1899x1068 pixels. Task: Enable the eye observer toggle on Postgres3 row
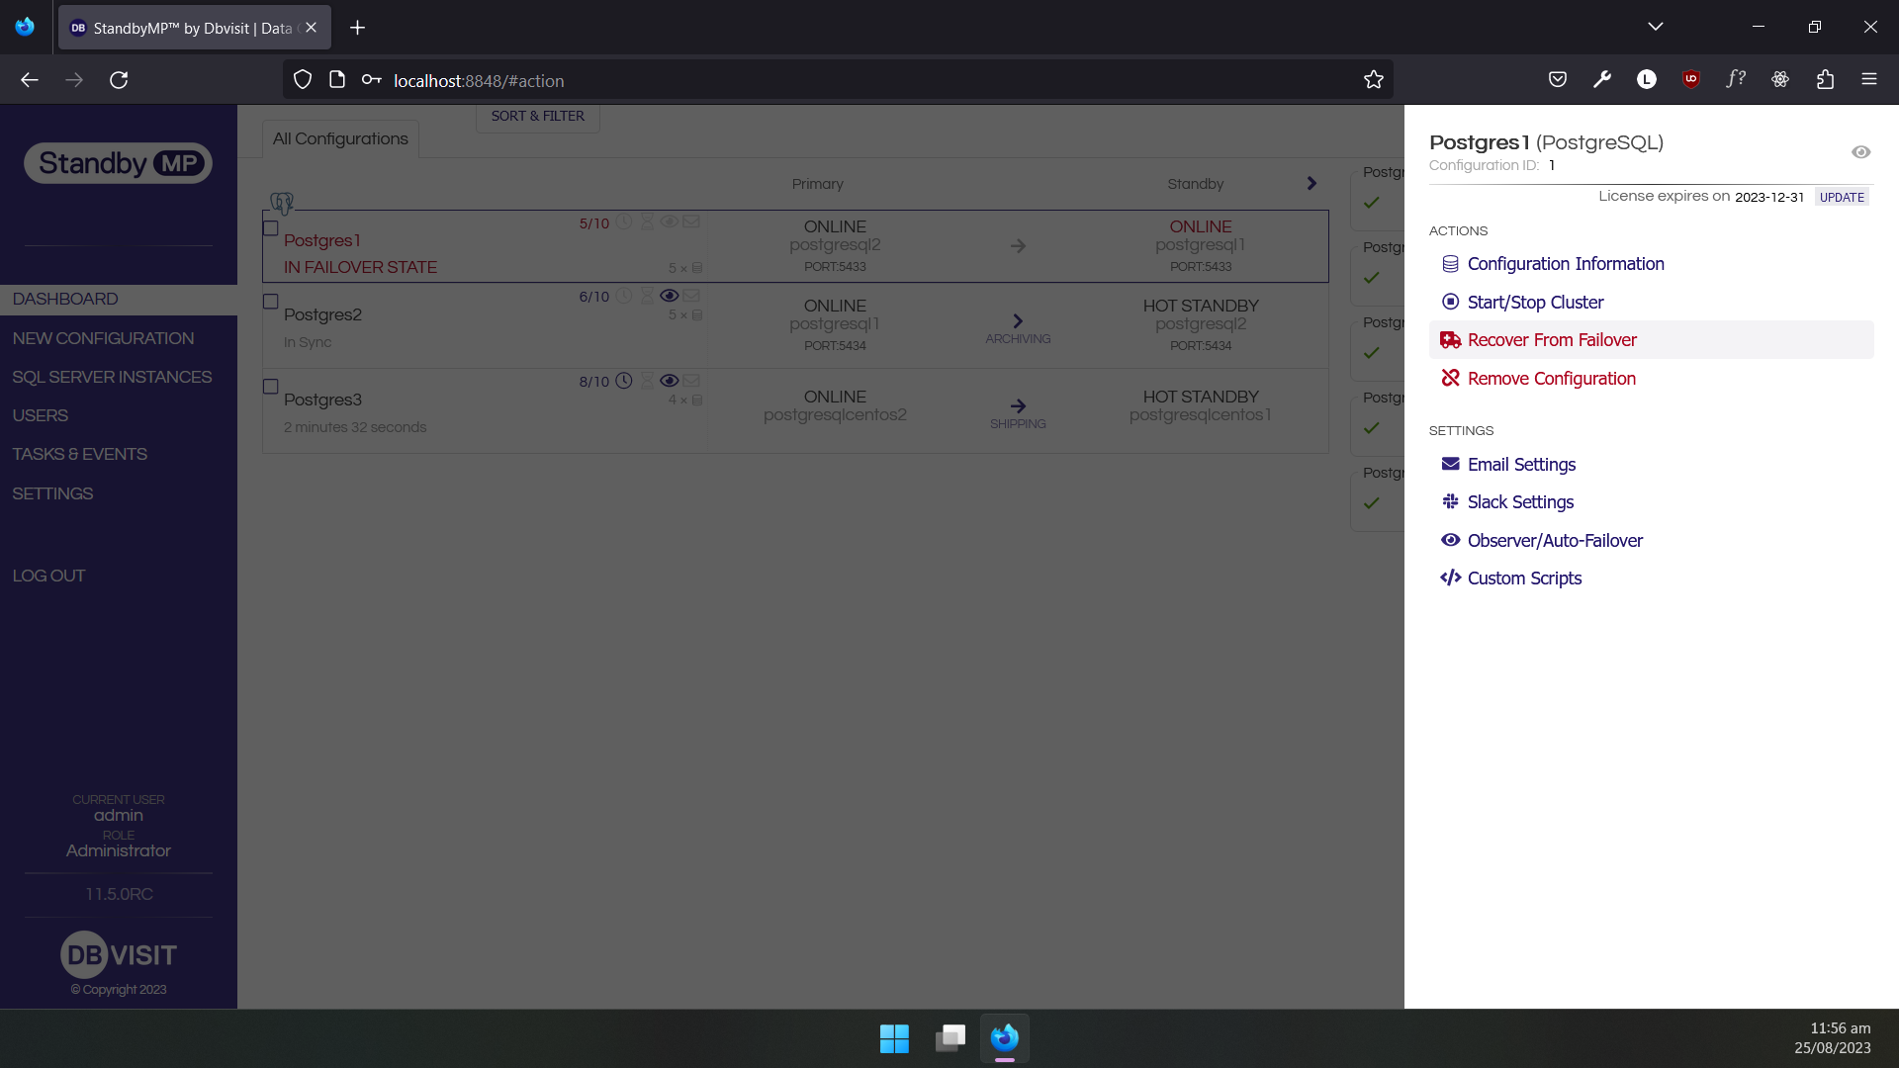pyautogui.click(x=670, y=380)
